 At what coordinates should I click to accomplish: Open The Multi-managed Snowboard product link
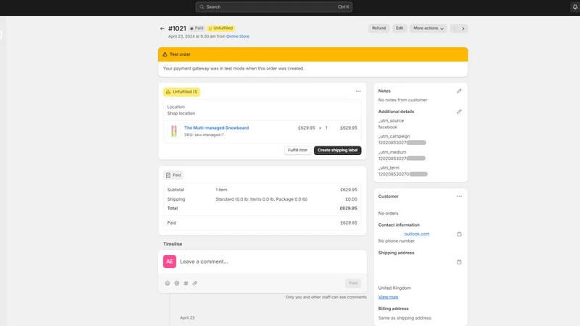click(x=216, y=128)
